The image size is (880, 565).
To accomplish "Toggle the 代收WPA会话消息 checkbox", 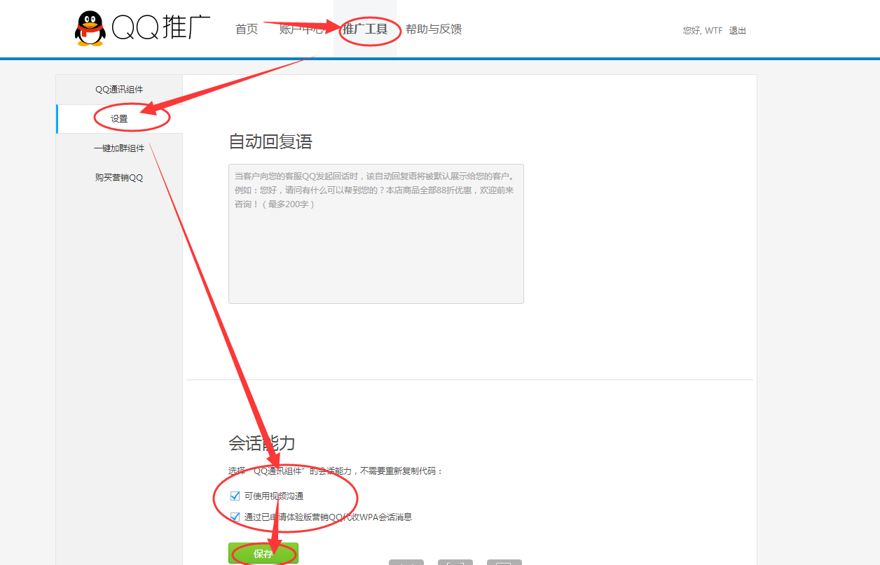I will tap(235, 517).
